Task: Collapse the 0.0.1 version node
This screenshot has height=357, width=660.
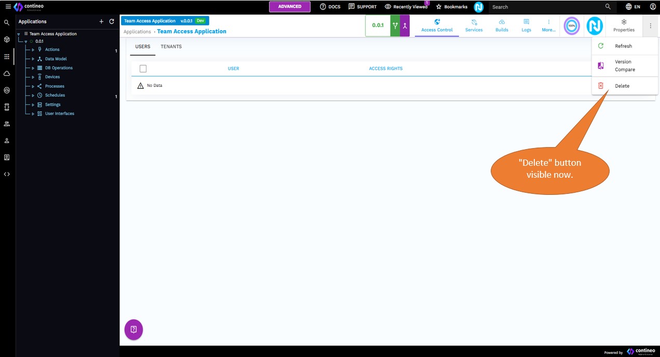Action: tap(26, 42)
